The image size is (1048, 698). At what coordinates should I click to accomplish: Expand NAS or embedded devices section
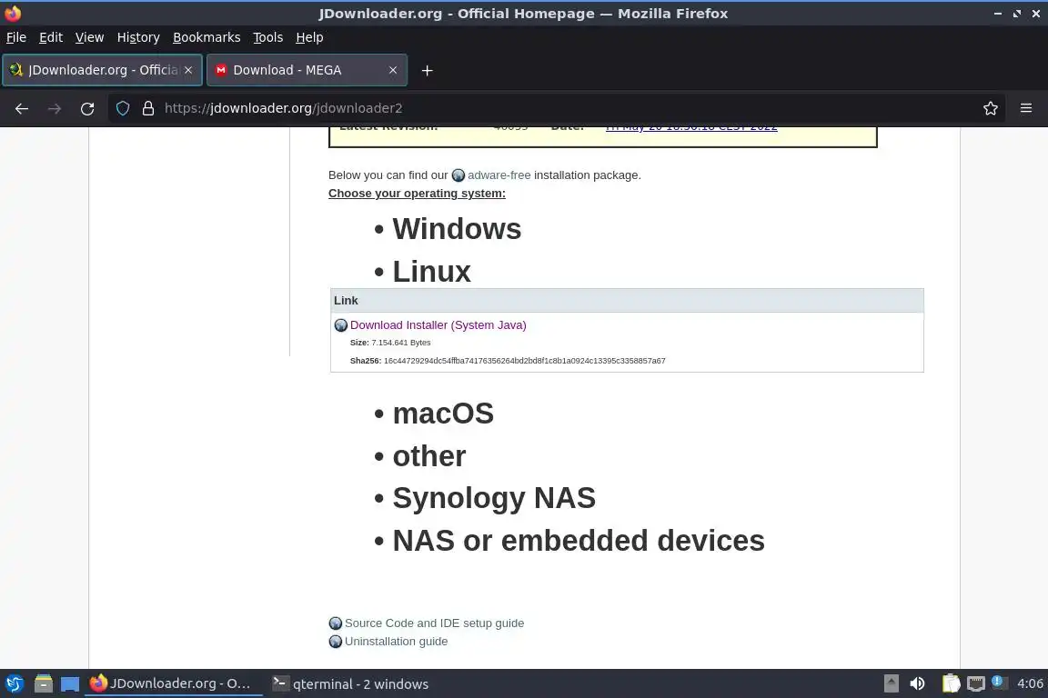[579, 541]
